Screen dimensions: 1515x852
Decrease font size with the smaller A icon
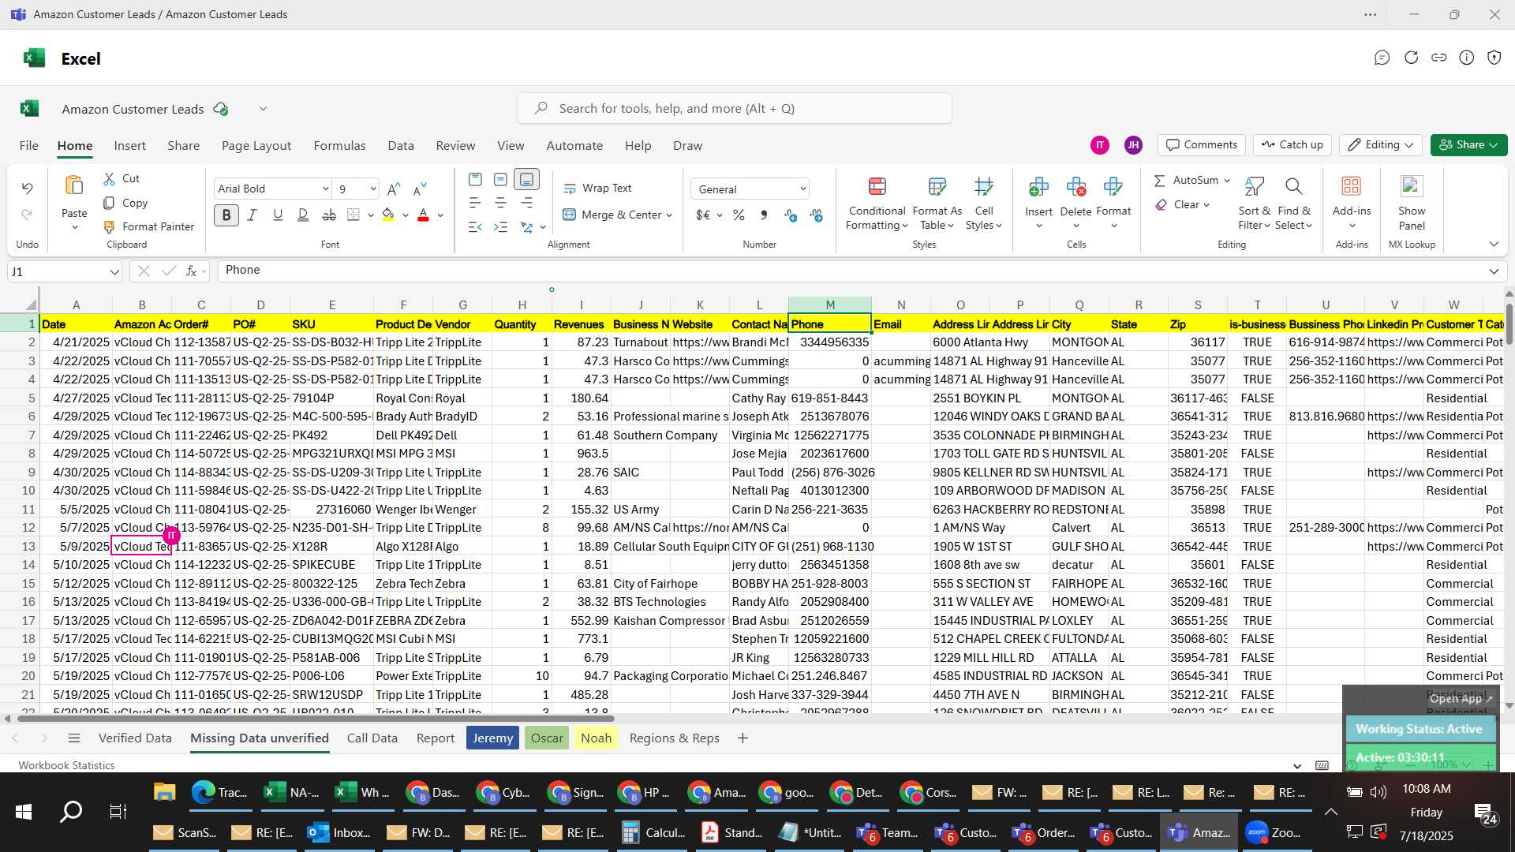point(420,189)
